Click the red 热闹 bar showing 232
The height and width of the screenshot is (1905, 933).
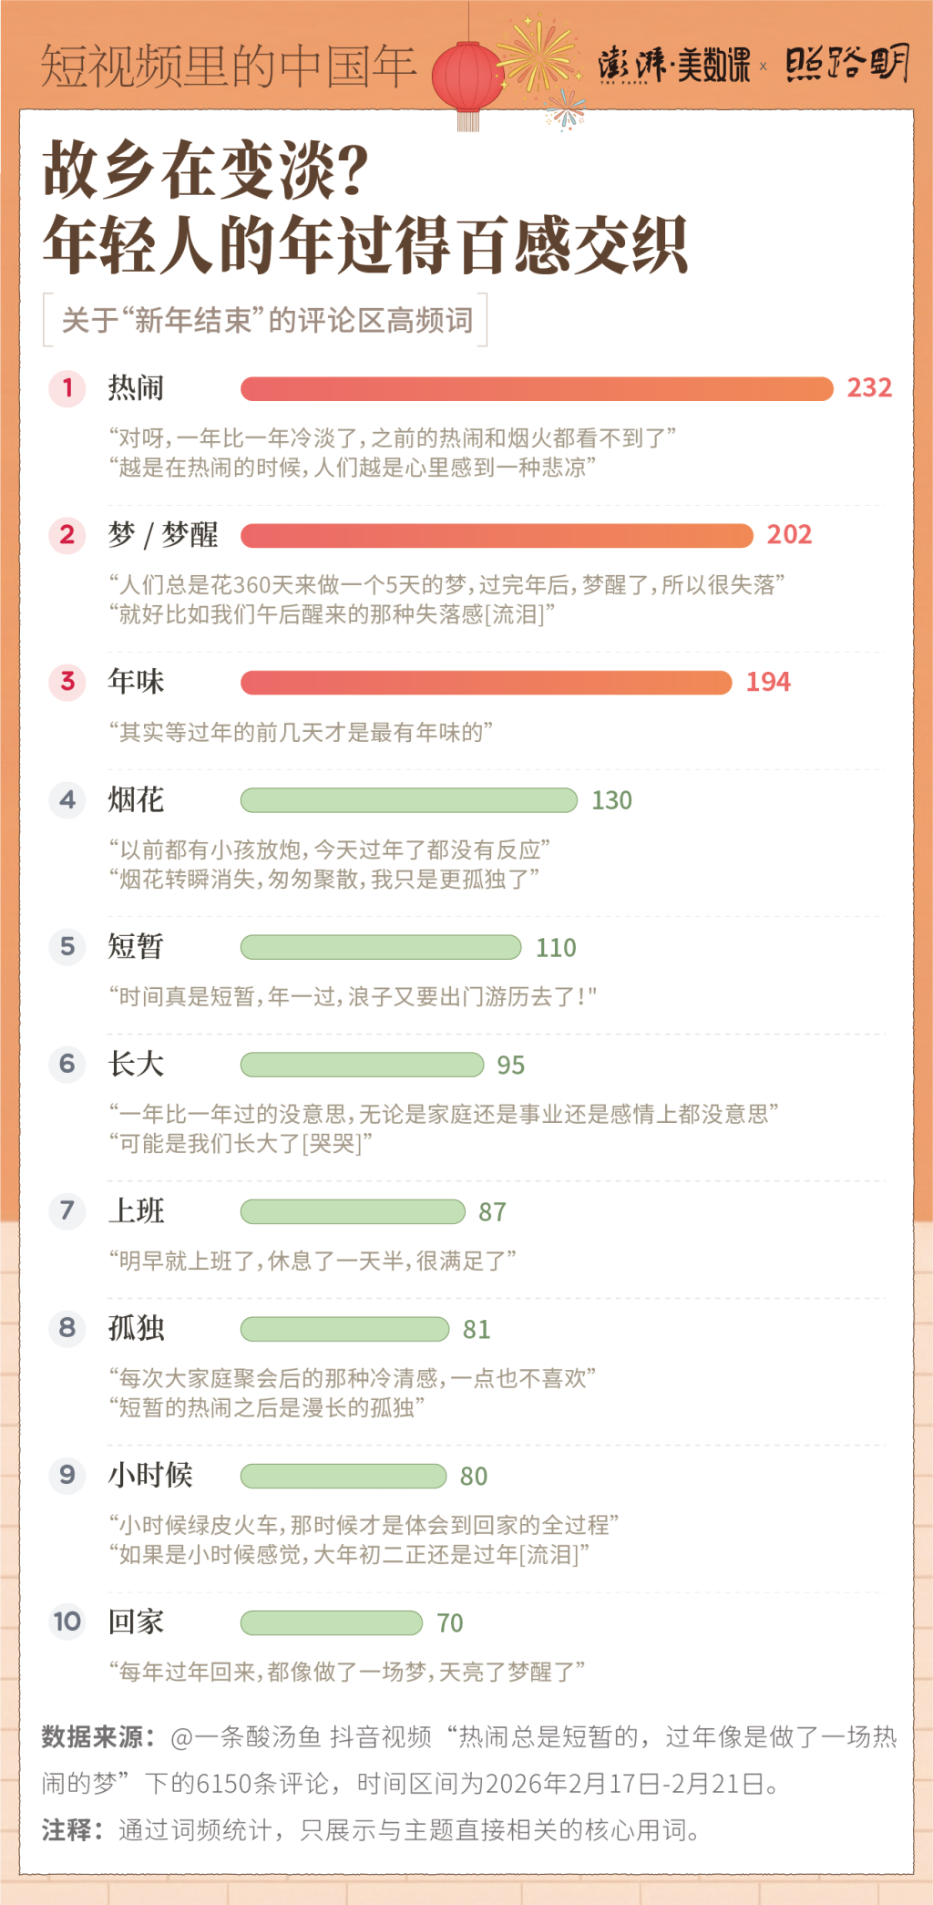click(537, 389)
